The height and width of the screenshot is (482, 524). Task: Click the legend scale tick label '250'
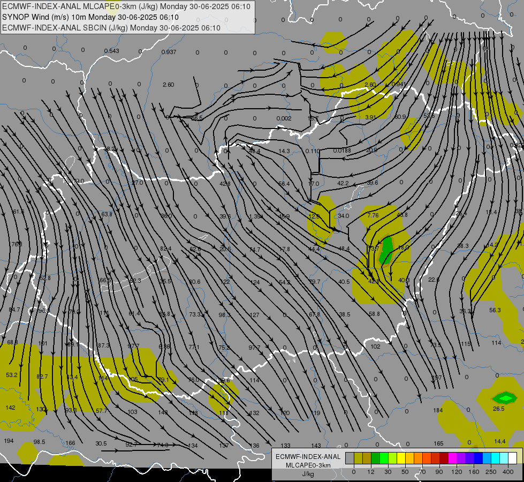click(x=491, y=472)
